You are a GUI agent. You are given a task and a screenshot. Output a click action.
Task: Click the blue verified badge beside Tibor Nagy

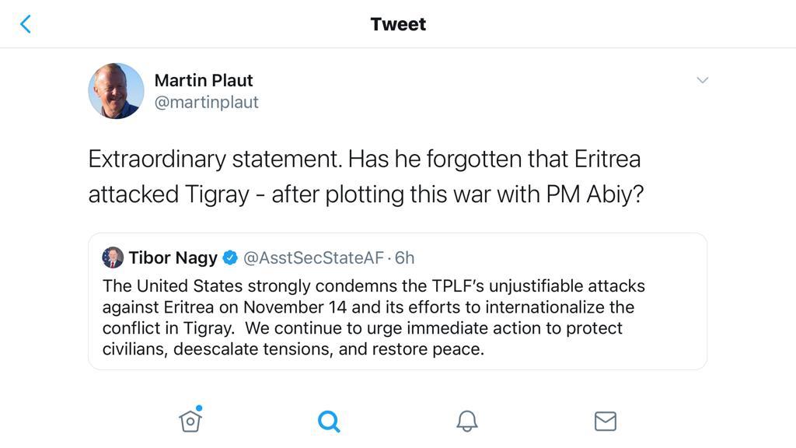pyautogui.click(x=230, y=257)
